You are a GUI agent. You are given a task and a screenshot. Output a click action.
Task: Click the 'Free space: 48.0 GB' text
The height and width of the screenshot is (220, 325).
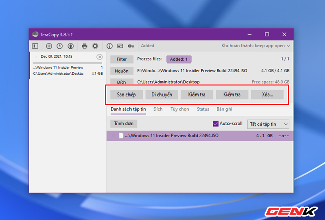click(x=271, y=82)
